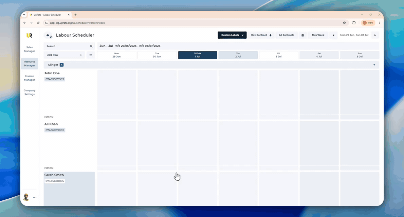The height and width of the screenshot is (217, 404).
Task: Click the Ali Khan worker name
Action: [x=51, y=124]
